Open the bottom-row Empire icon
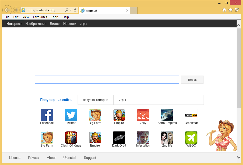Viewport: 243px width, 165px height. pyautogui.click(x=95, y=138)
